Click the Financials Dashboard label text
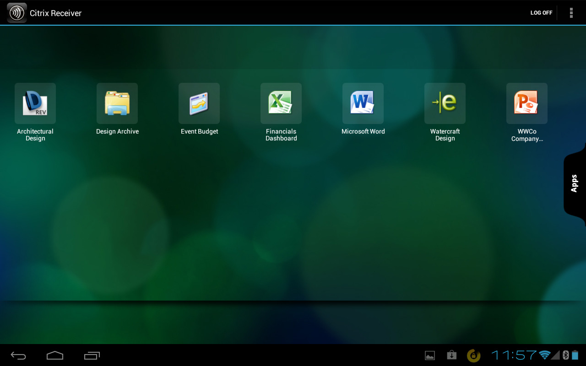The width and height of the screenshot is (586, 366). coord(281,135)
